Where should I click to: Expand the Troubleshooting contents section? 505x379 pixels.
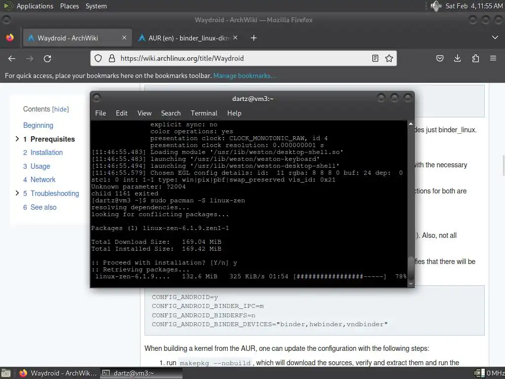pyautogui.click(x=17, y=193)
